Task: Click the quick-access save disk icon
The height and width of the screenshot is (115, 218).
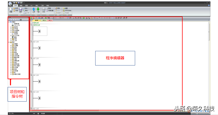Action: [19, 3]
